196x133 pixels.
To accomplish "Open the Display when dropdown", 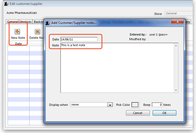I will 110,105.
